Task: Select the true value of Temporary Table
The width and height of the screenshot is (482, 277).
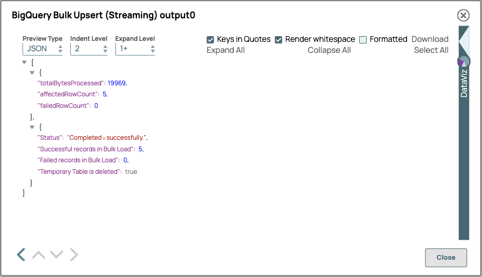Action: pyautogui.click(x=131, y=171)
